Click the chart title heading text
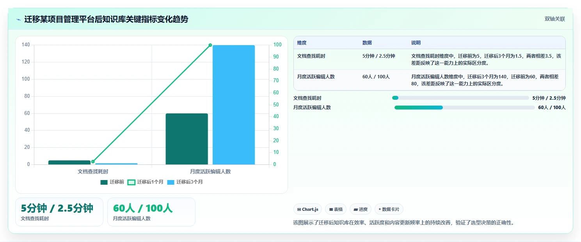Viewport: 581px width, 242px height. (x=106, y=19)
